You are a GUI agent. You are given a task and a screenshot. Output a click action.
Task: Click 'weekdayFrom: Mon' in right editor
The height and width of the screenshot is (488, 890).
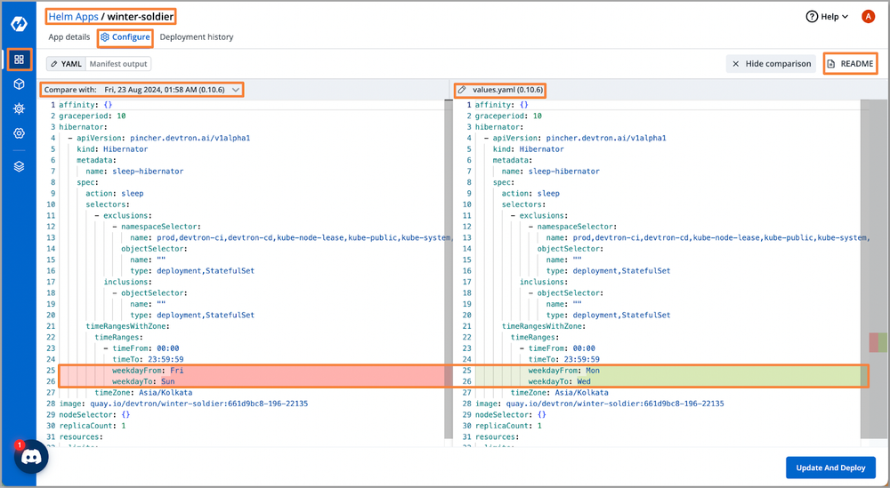(x=563, y=370)
